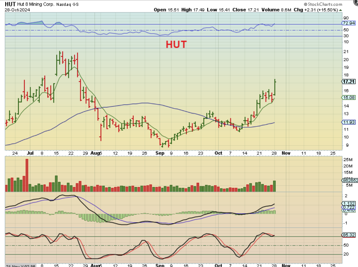Click the 20M volume axis label
The width and height of the screenshot is (358, 267).
348,166
